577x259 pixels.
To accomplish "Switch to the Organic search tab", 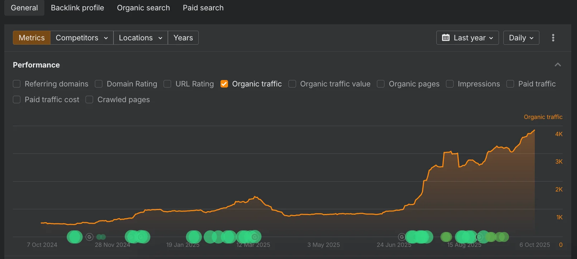I will tap(143, 8).
